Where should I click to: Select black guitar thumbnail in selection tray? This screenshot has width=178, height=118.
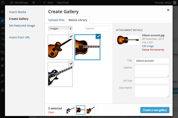[71, 110]
